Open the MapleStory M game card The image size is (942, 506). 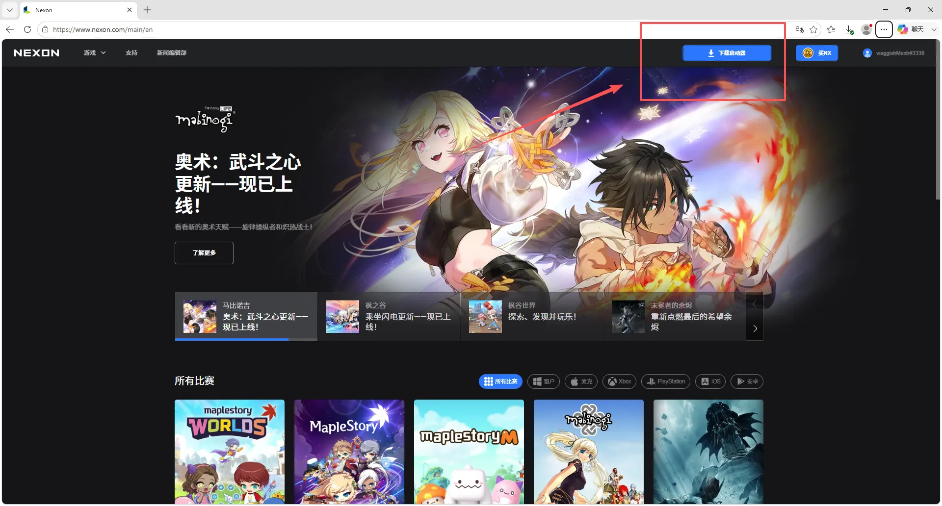(469, 452)
